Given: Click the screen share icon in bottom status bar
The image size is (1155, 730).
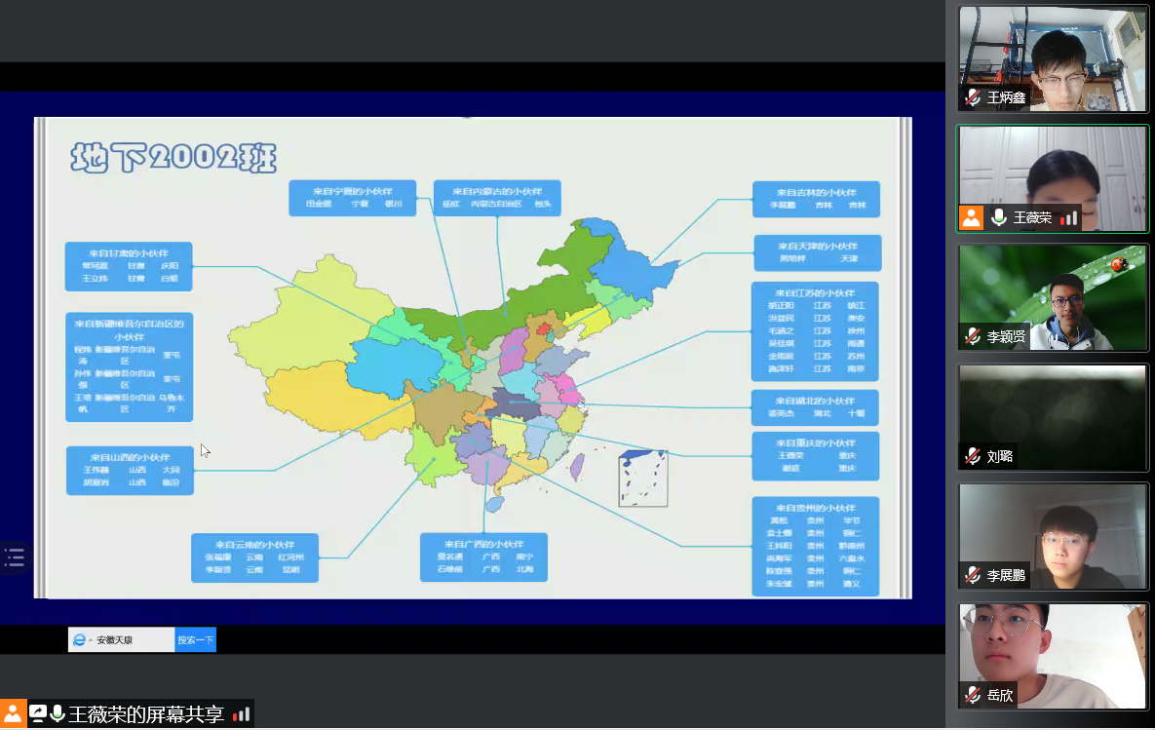Looking at the screenshot, I should (x=38, y=713).
